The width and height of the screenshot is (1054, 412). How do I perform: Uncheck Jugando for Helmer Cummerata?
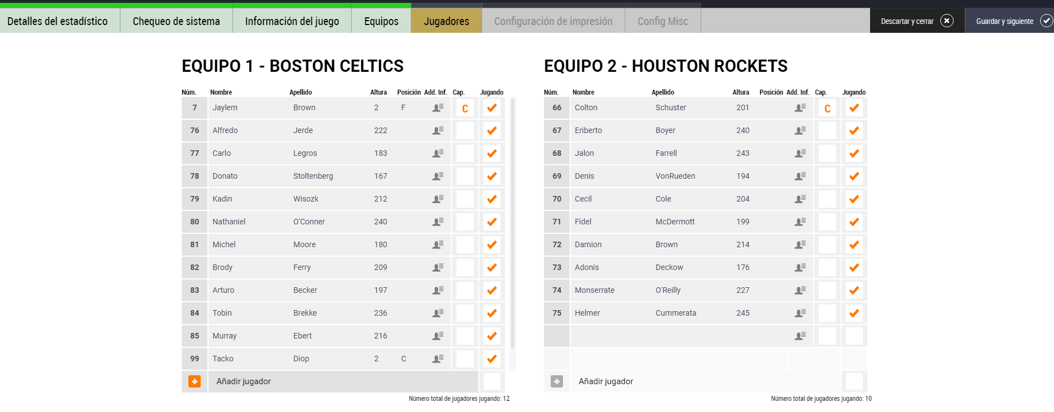click(854, 313)
